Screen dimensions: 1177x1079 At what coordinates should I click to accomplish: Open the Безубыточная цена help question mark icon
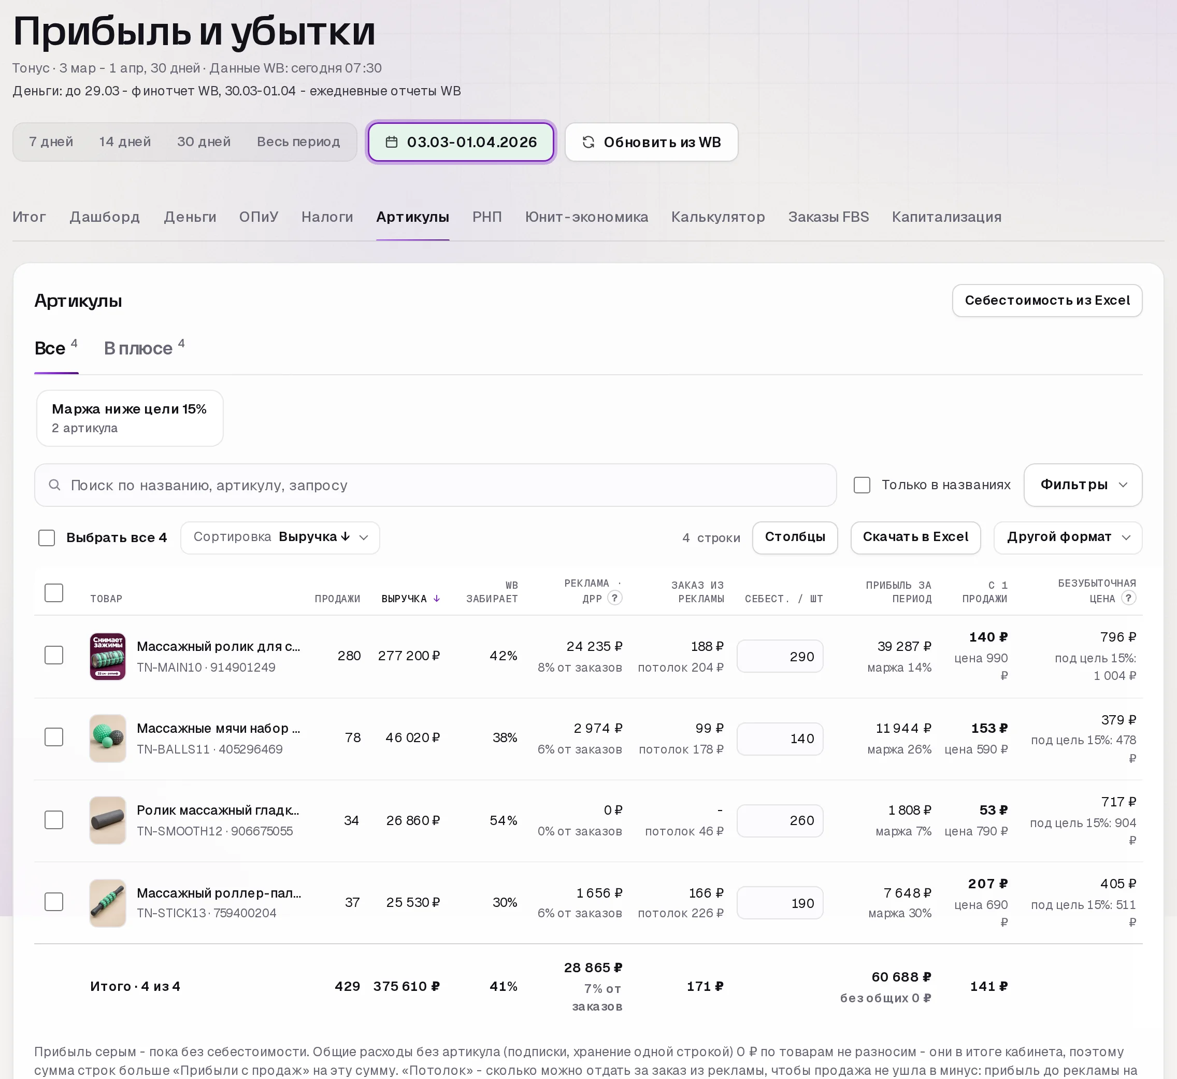pos(1128,598)
